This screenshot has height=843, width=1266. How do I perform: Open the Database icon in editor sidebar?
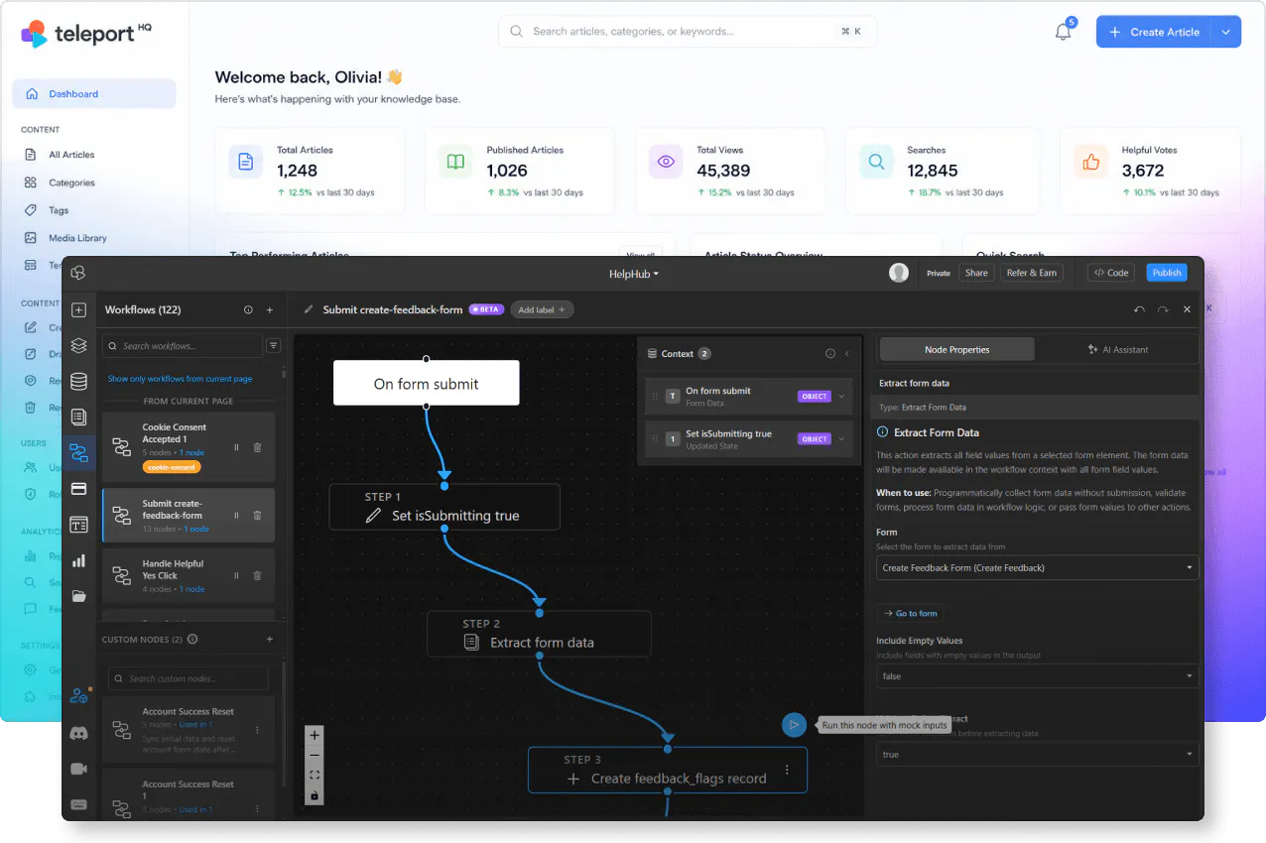pos(78,382)
